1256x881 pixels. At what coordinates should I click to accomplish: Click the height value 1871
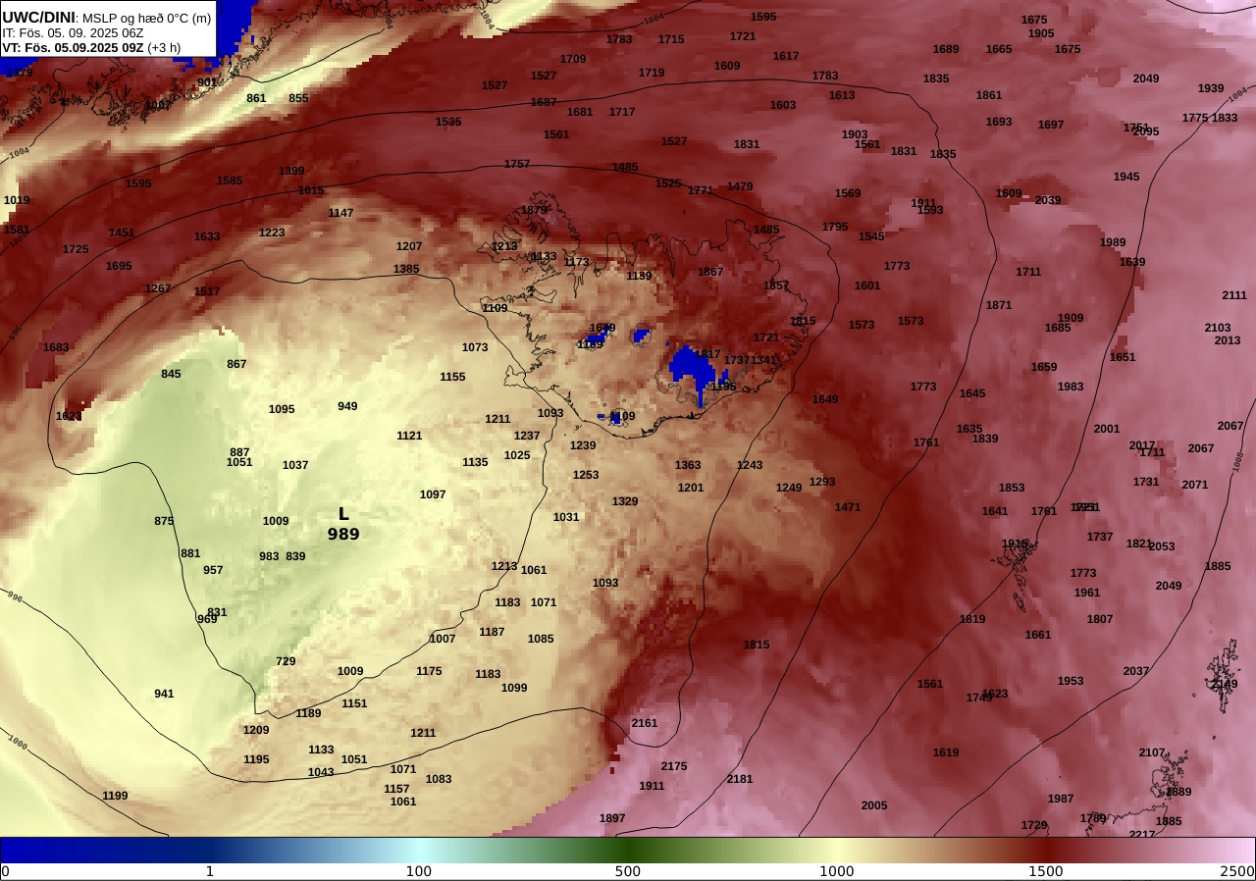tap(999, 305)
